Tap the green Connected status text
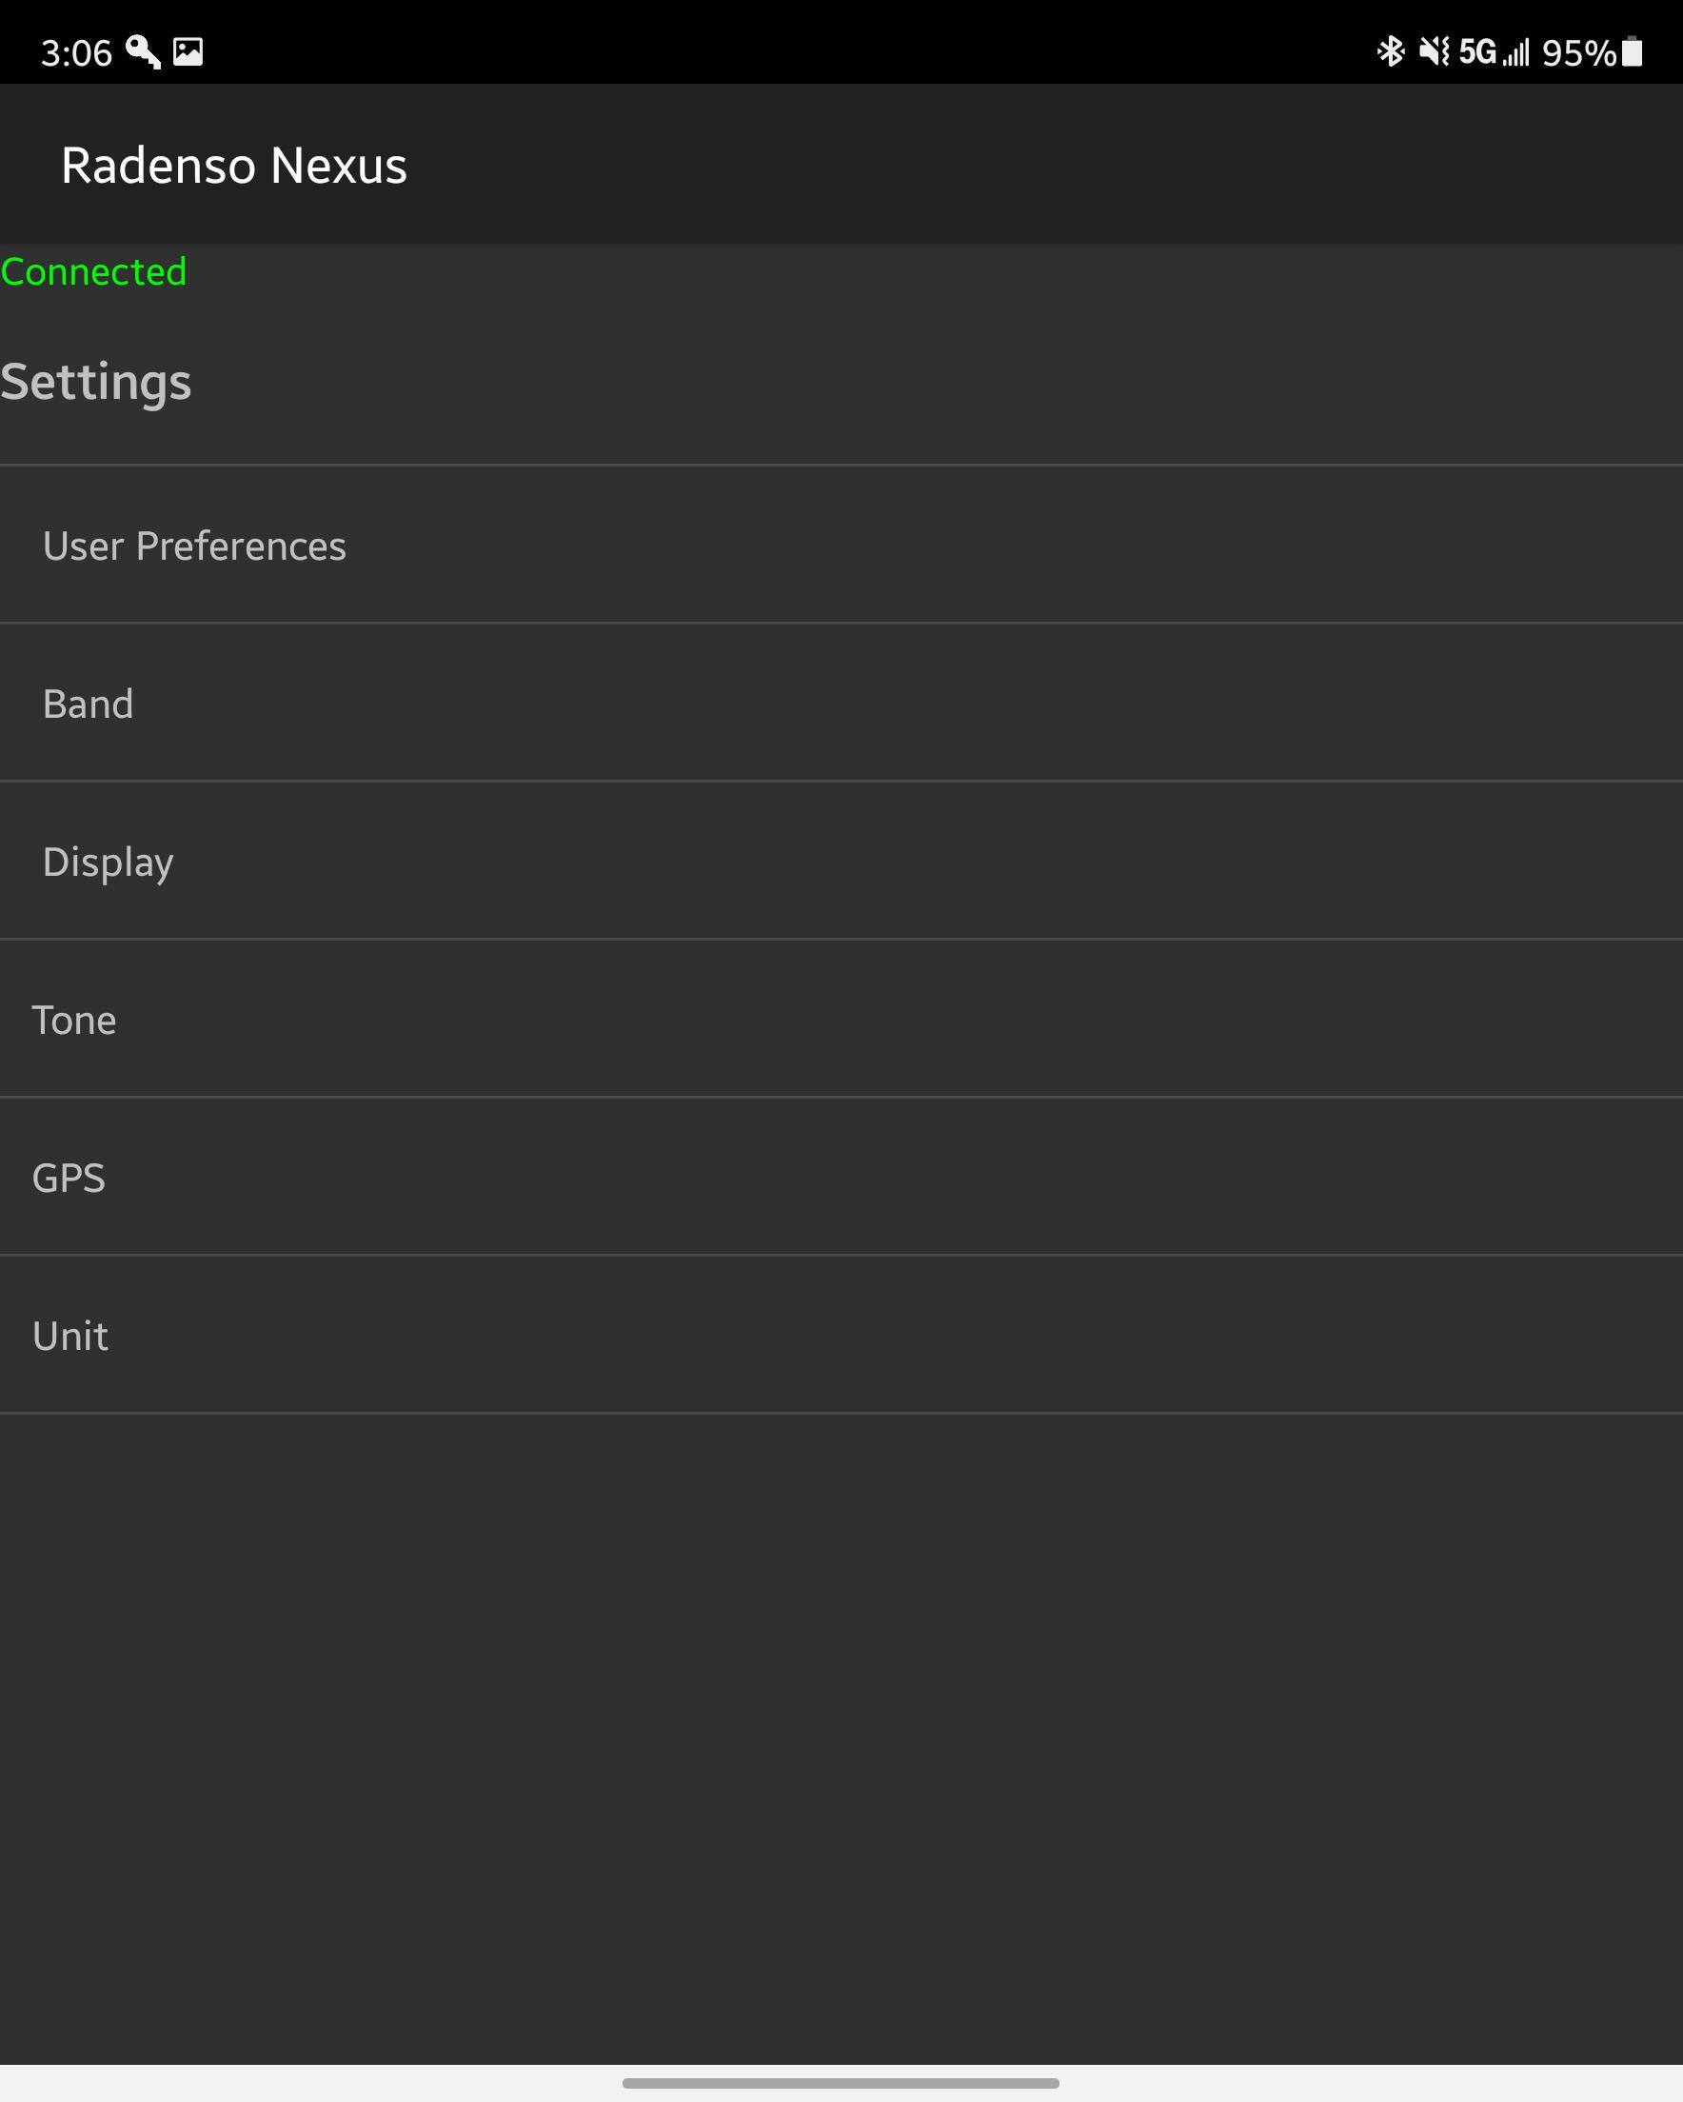The height and width of the screenshot is (2102, 1683). click(93, 272)
